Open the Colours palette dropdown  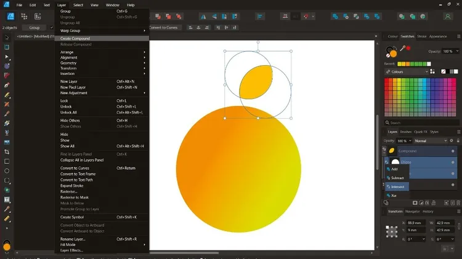407,71
